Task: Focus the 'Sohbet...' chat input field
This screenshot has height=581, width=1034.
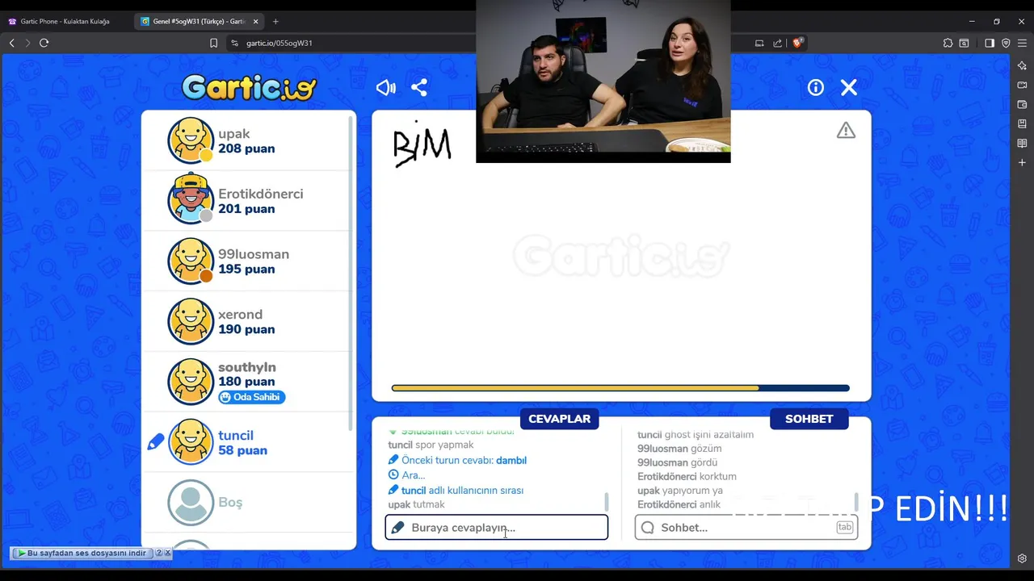Action: click(746, 528)
